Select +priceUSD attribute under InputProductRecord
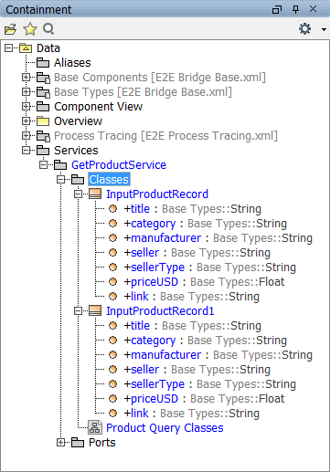The image size is (330, 472). (x=204, y=282)
